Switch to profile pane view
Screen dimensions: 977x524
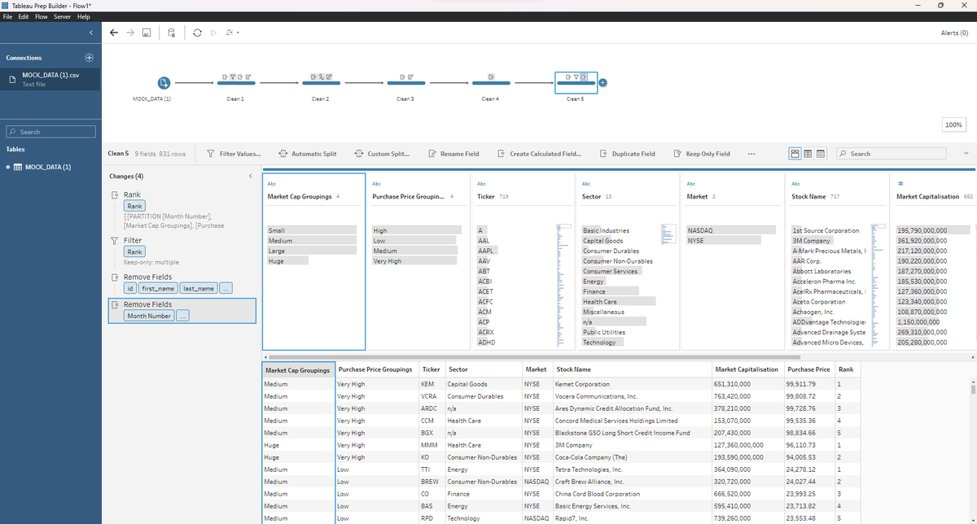coord(795,153)
